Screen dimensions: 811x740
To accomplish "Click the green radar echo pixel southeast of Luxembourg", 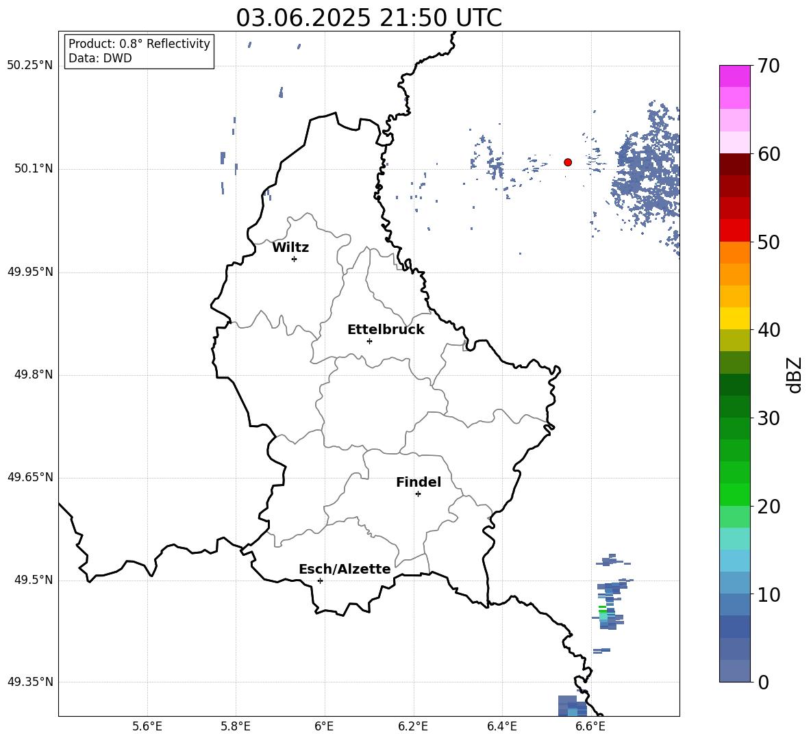I will 603,609.
